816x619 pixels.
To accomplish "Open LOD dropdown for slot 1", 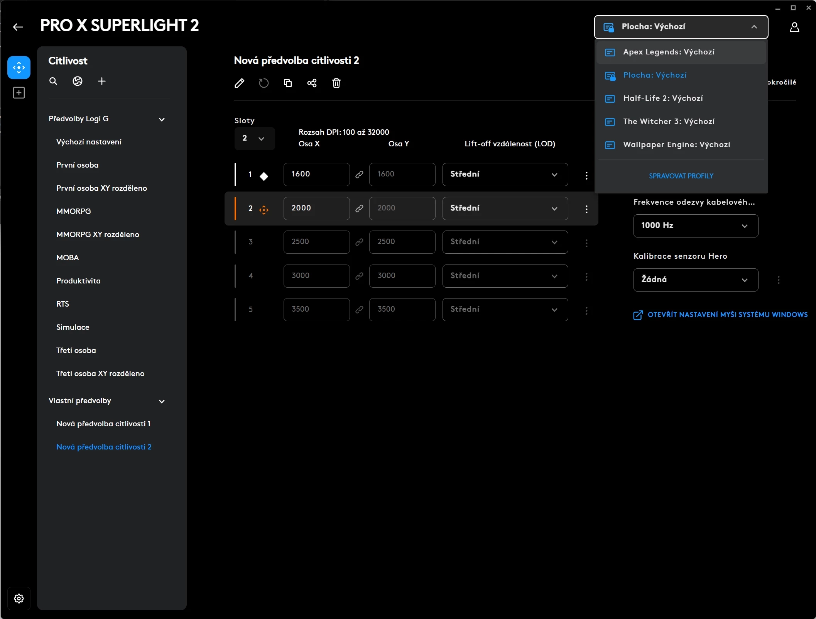I will (x=505, y=175).
